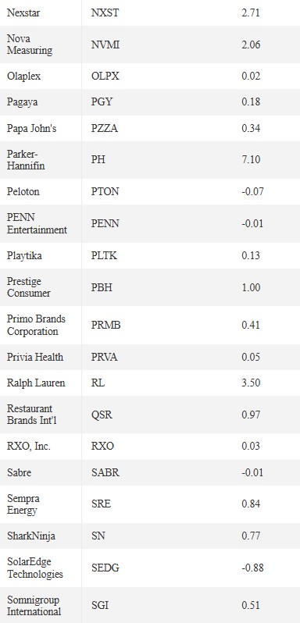
Task: Select the PRMB ticker symbol
Action: coord(105,325)
